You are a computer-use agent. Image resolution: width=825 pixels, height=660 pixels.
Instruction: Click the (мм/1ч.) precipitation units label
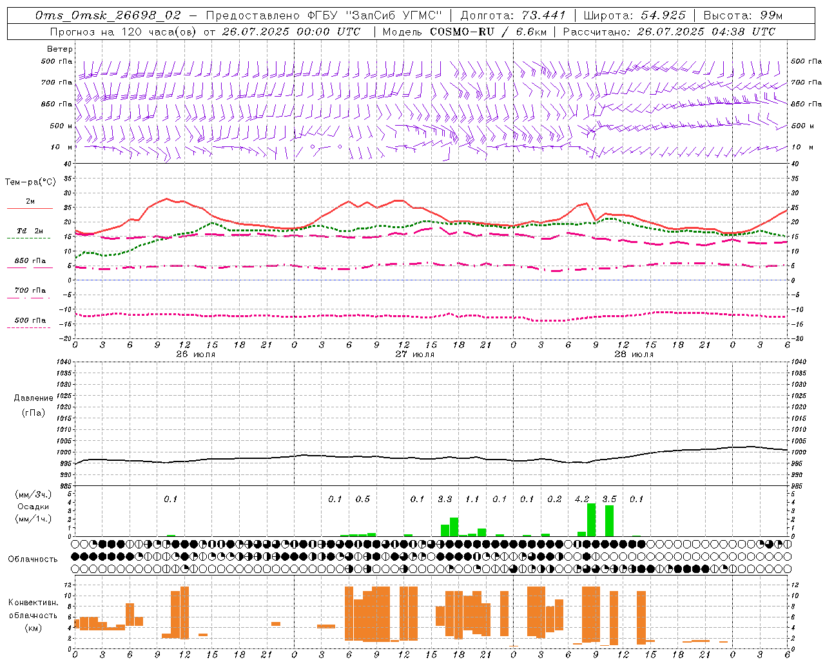coord(34,519)
